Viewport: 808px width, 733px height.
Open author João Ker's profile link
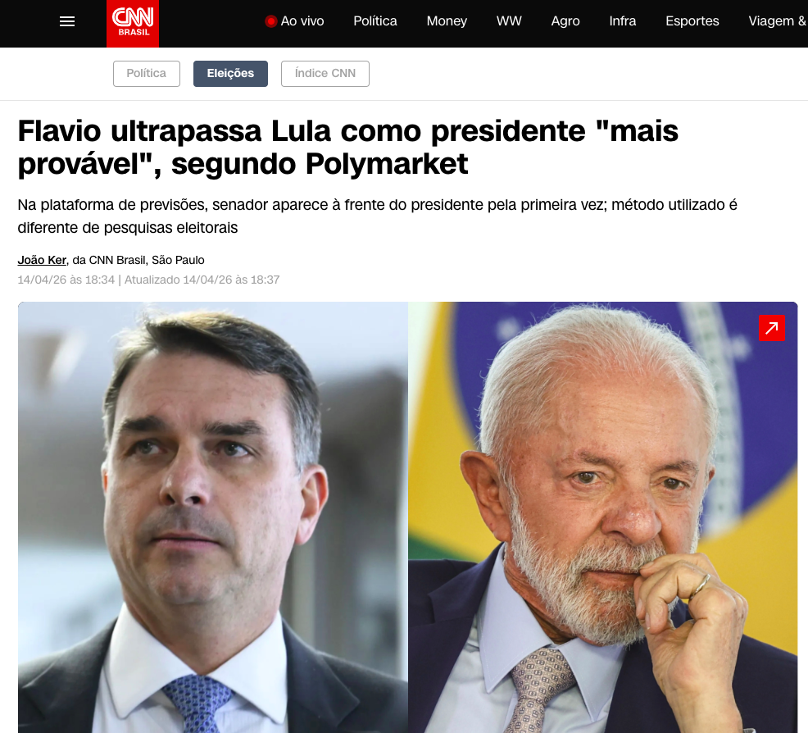(x=42, y=260)
